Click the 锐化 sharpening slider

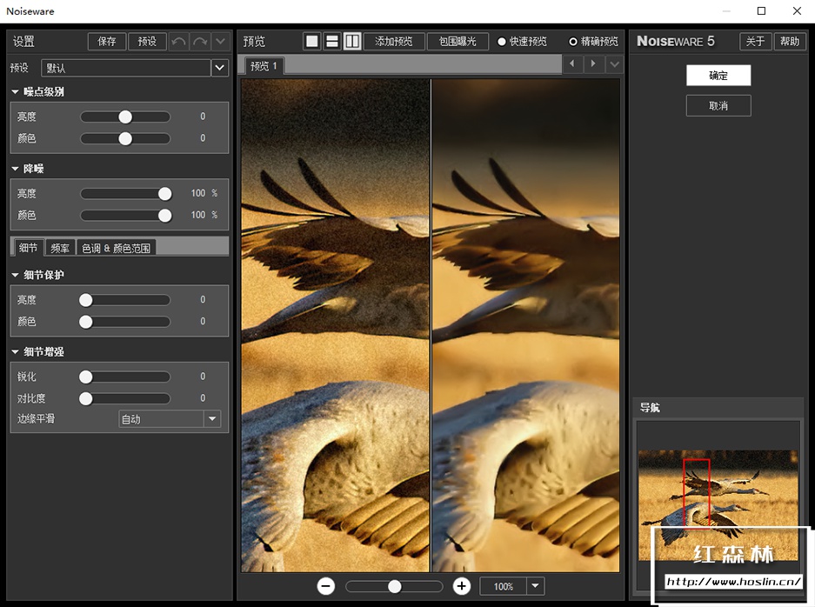point(125,377)
